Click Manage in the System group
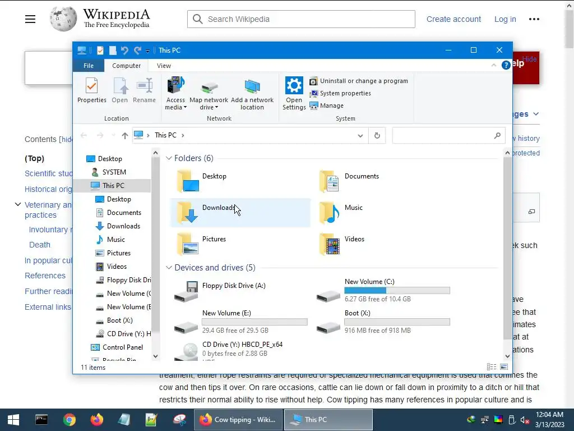574x431 pixels. click(327, 106)
